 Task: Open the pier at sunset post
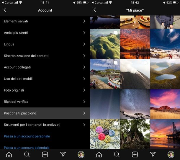pyautogui.click(x=165, y=134)
